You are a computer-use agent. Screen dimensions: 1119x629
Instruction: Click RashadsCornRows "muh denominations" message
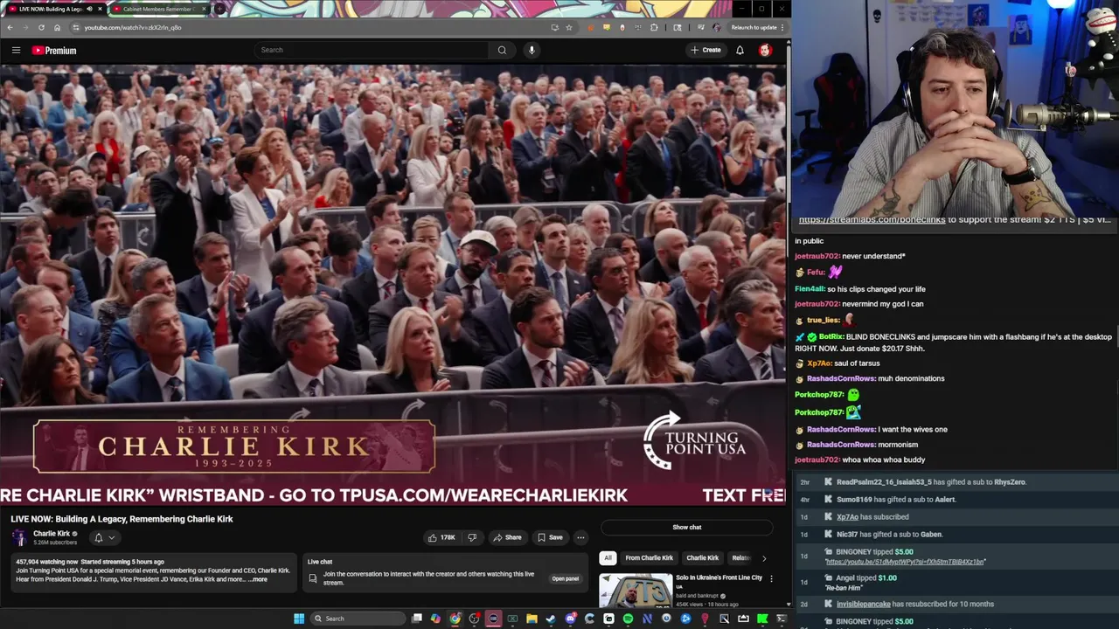click(x=875, y=378)
